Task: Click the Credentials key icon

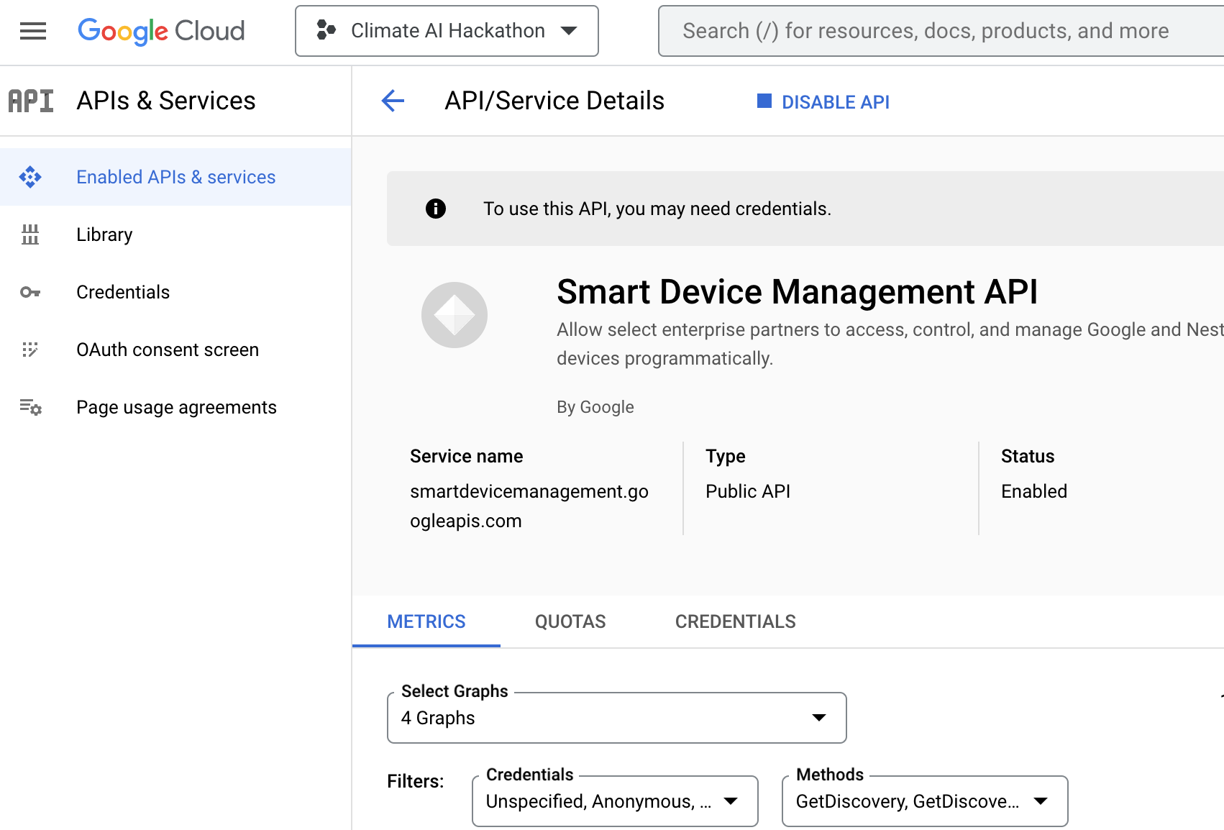Action: click(x=30, y=292)
